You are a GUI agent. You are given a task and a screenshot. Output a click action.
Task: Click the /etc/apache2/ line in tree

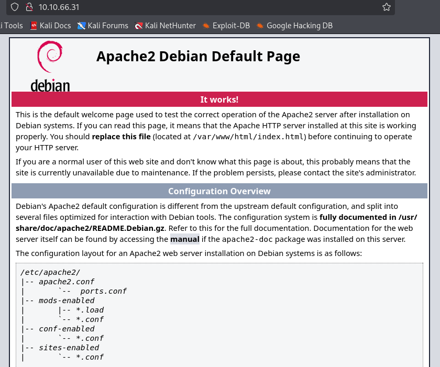[x=50, y=272]
